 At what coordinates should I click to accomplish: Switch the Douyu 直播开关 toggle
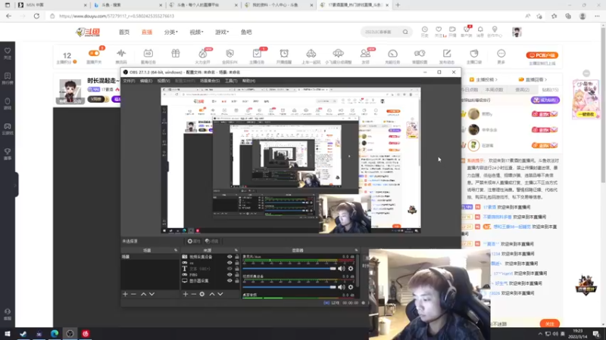[x=94, y=53]
